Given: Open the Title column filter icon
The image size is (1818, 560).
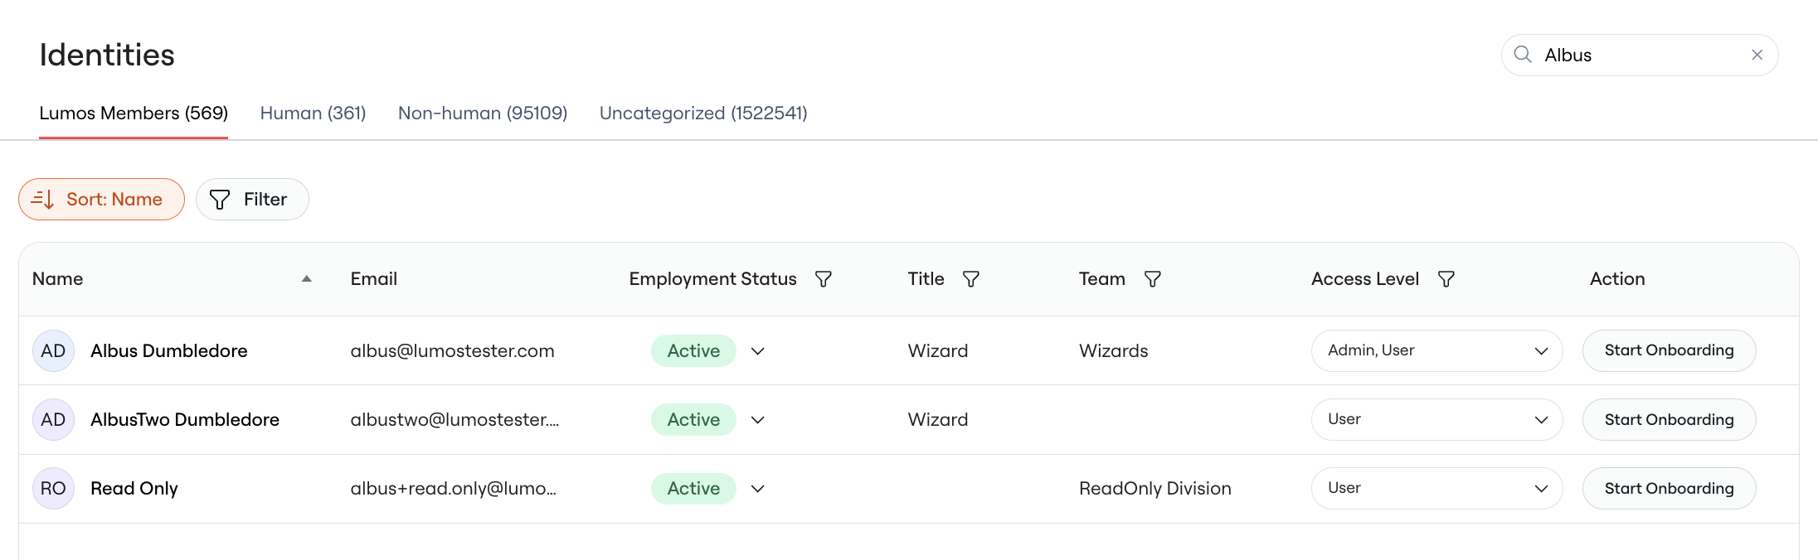Looking at the screenshot, I should [x=971, y=279].
